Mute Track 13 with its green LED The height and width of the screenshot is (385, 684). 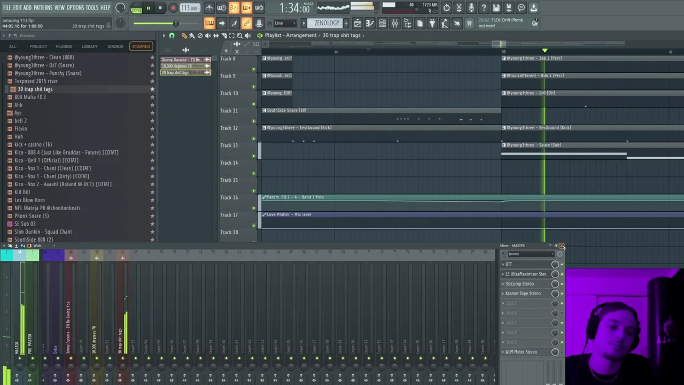[254, 156]
